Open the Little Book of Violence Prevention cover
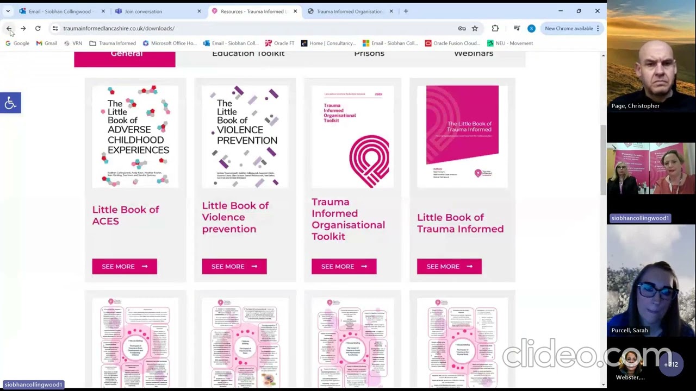Screen dimensions: 696x391 (x=245, y=136)
